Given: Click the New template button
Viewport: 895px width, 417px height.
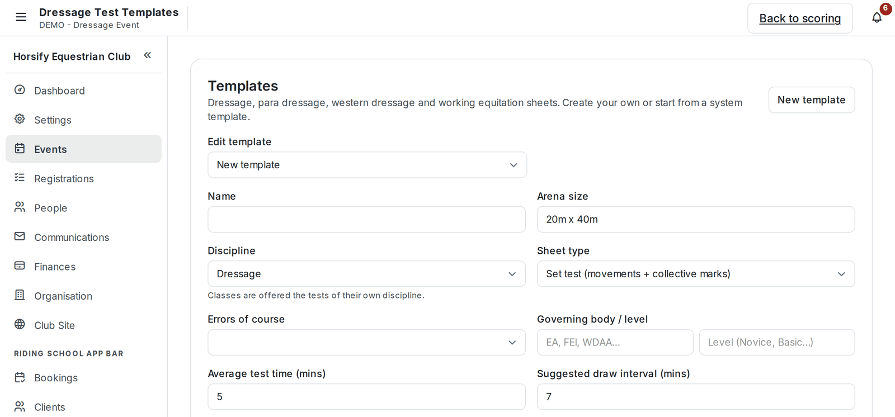Looking at the screenshot, I should [x=811, y=100].
